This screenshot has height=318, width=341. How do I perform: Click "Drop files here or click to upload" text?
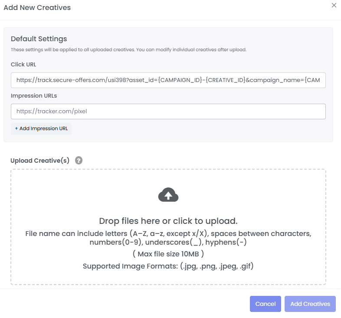tap(168, 220)
